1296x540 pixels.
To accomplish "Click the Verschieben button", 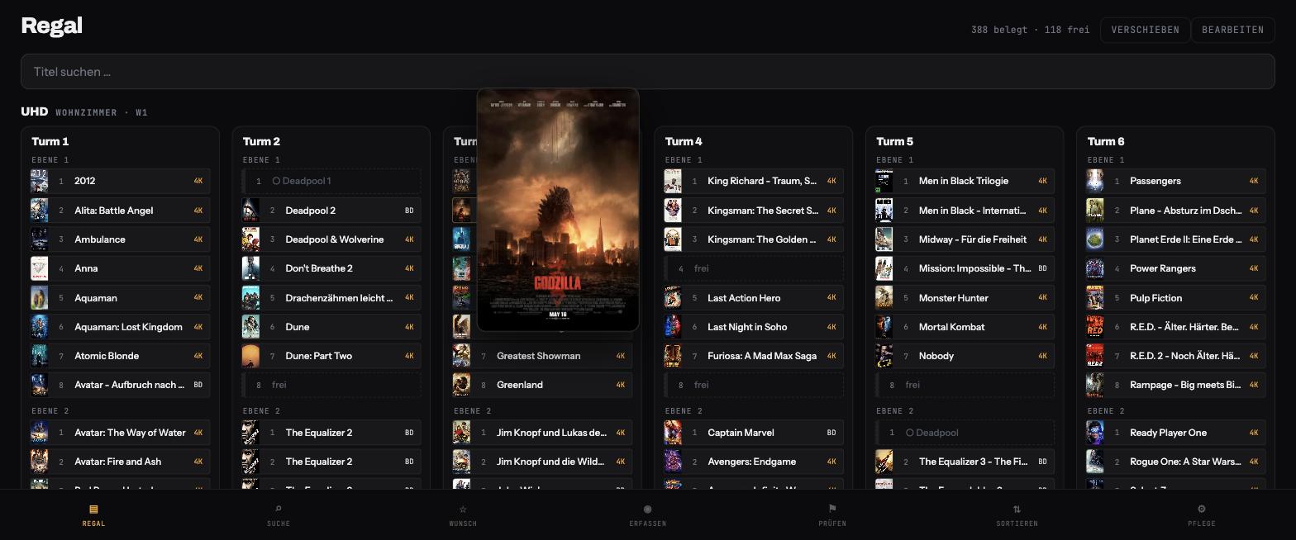I will 1145,30.
